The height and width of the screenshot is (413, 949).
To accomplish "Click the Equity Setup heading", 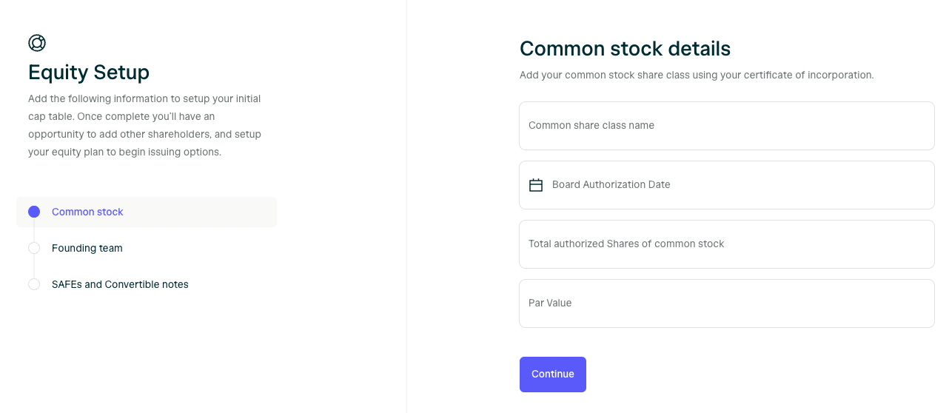I will pyautogui.click(x=89, y=73).
